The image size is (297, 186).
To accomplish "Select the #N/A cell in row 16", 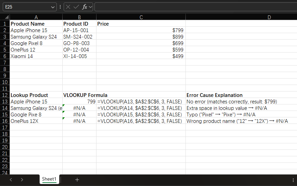I will click(x=79, y=121).
